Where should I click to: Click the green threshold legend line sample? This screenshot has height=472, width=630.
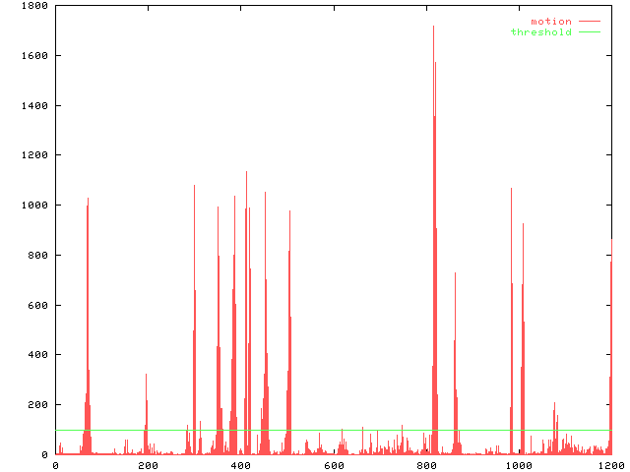coord(589,32)
